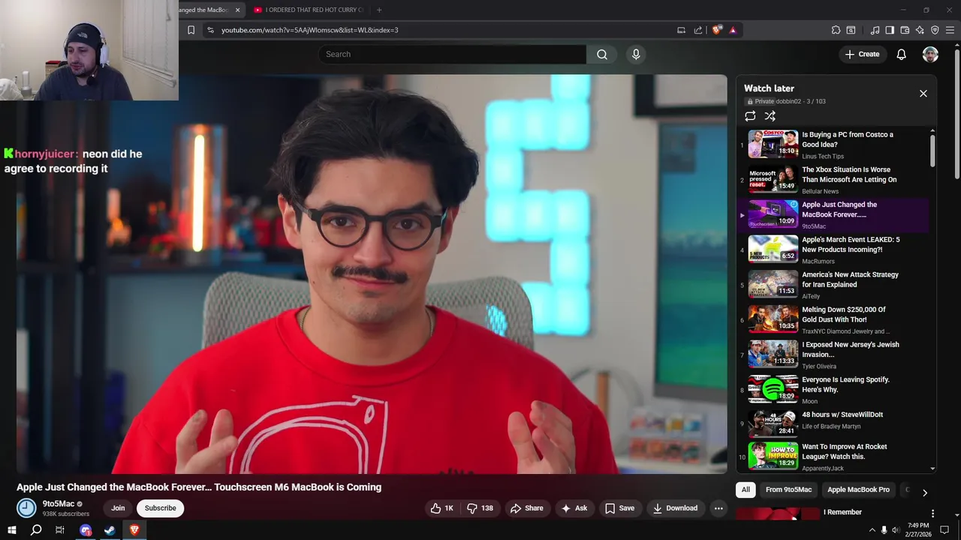Open Brave Rewards triangle icon
The image size is (961, 540).
733,30
